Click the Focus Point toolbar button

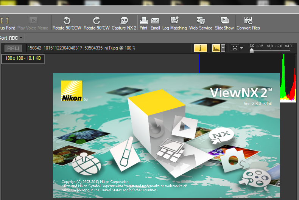point(7,23)
